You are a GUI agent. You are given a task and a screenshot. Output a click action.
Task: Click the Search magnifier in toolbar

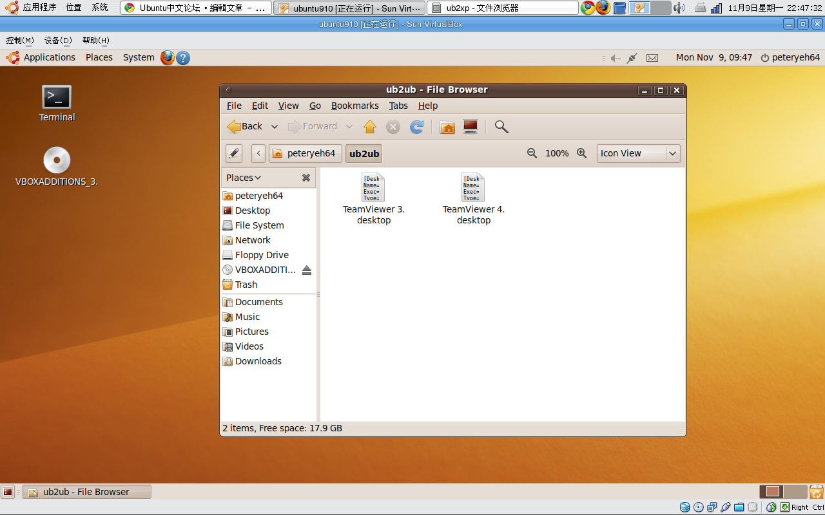click(501, 127)
